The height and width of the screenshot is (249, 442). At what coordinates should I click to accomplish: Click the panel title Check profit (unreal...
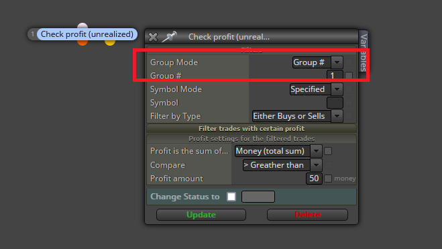click(229, 37)
